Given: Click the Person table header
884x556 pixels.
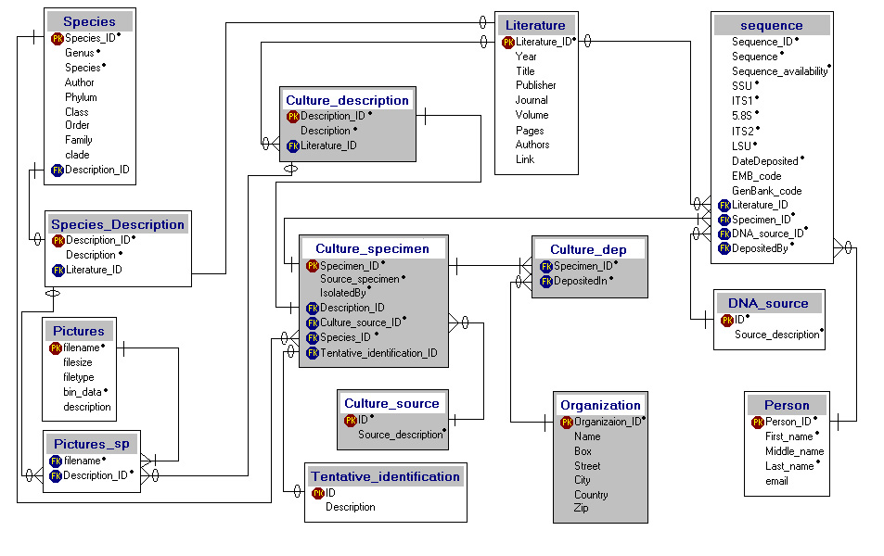Looking at the screenshot, I should 787,405.
